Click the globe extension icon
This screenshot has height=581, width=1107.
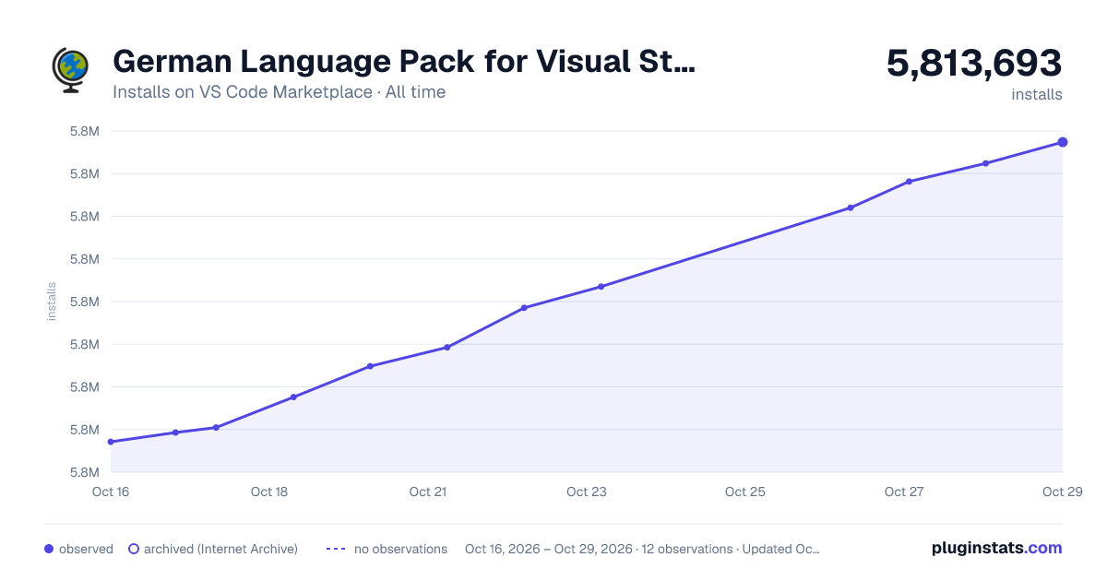[x=70, y=70]
